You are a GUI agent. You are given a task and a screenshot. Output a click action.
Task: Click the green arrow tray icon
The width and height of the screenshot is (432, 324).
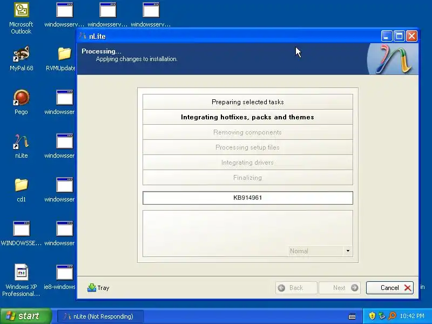(382, 316)
